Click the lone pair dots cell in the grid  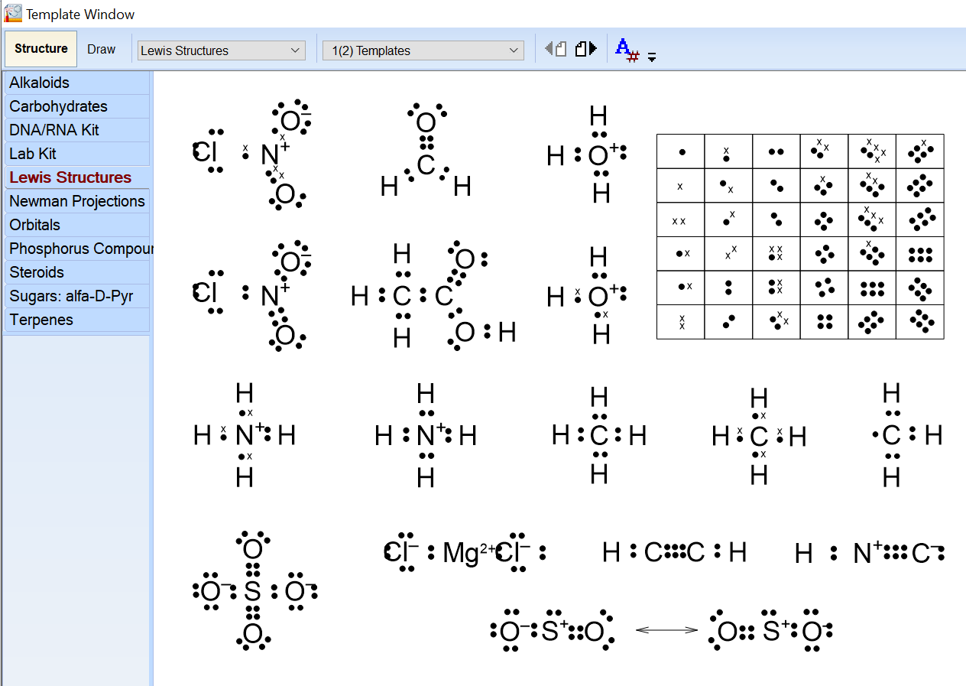[776, 152]
